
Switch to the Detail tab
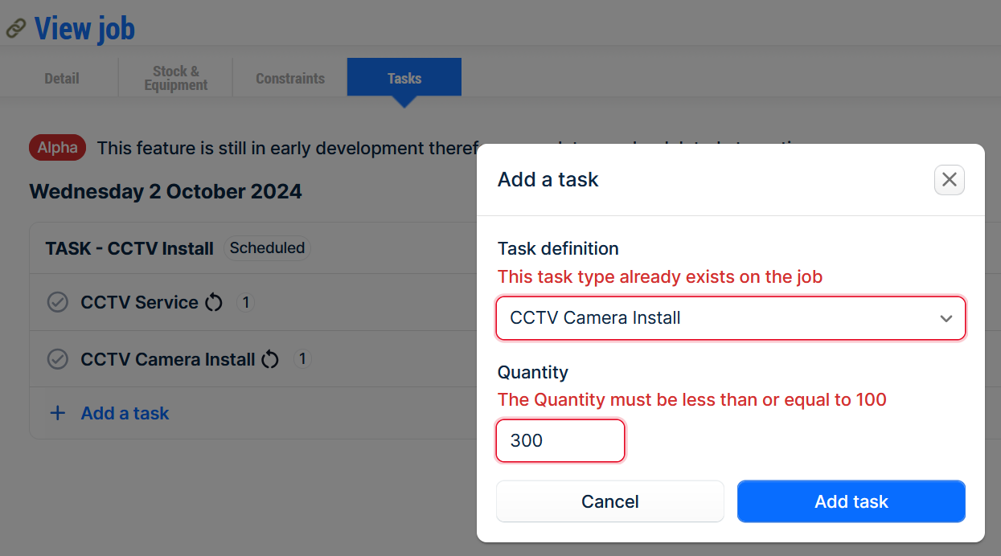coord(62,78)
